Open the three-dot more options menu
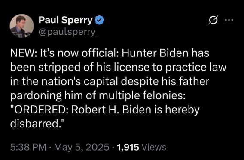 [229, 20]
